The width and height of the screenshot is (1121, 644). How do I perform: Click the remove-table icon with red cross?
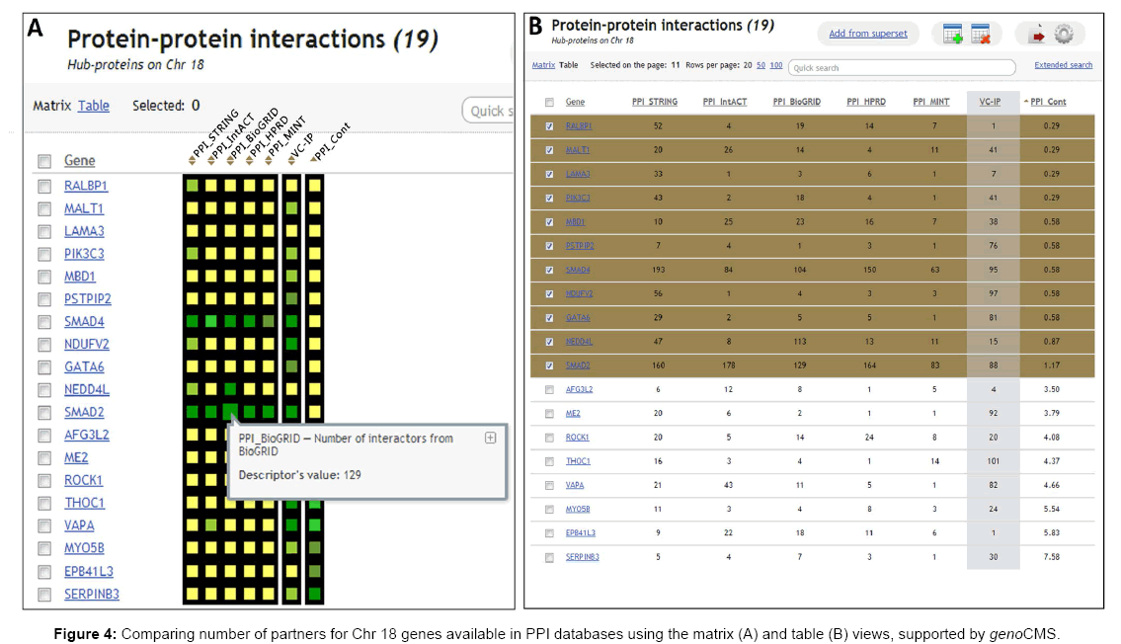980,35
